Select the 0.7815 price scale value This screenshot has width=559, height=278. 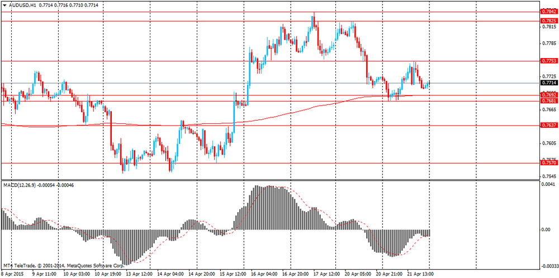point(548,27)
